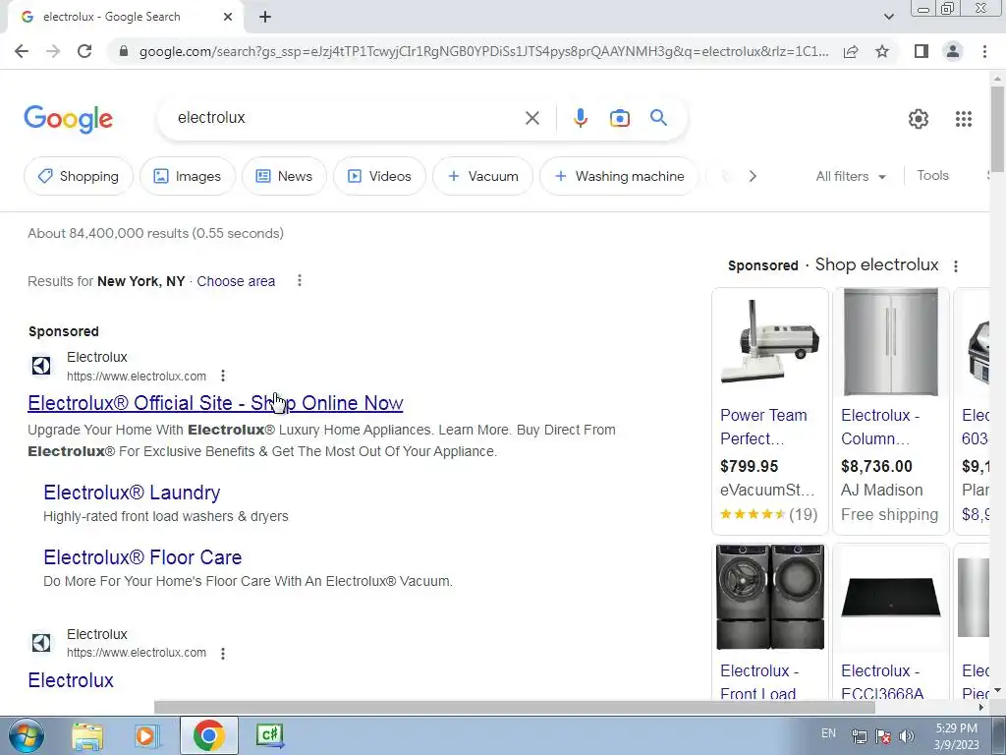Image resolution: width=1006 pixels, height=755 pixels.
Task: Open the browser side panel icon
Action: (x=922, y=51)
